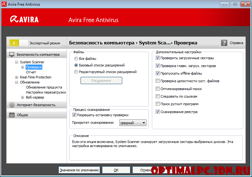This screenshot has width=252, height=177.
Task: Select Веб-сервер tree item
Action: 35,97
